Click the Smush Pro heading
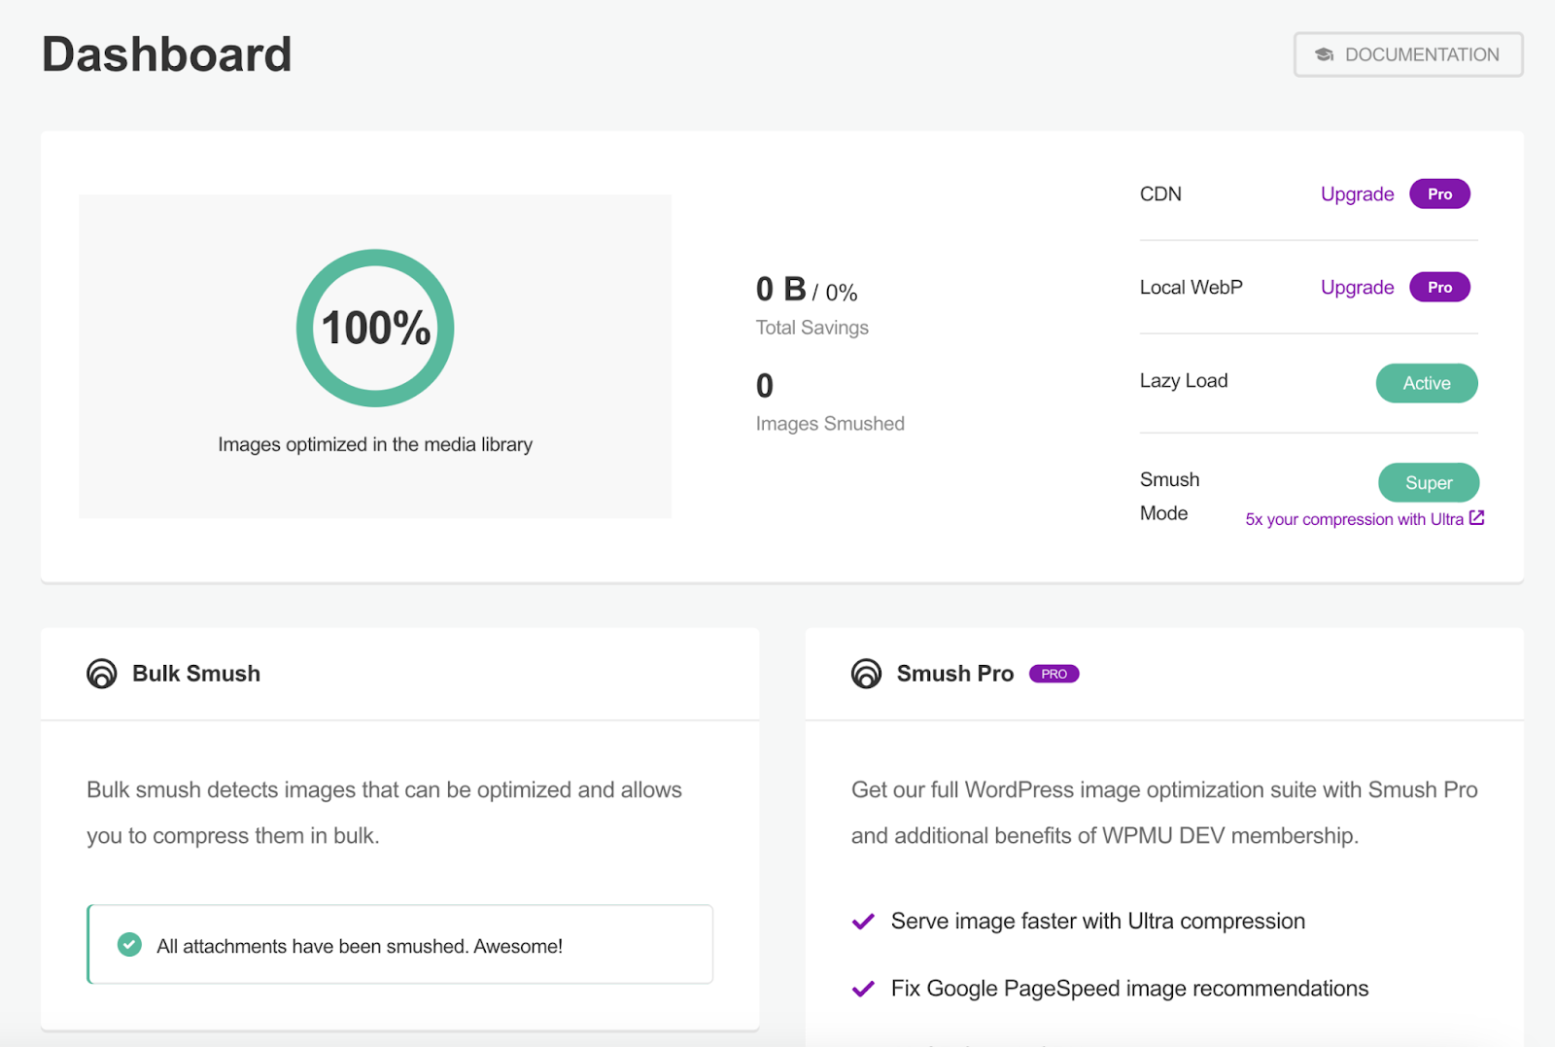Image resolution: width=1555 pixels, height=1047 pixels. [x=955, y=674]
